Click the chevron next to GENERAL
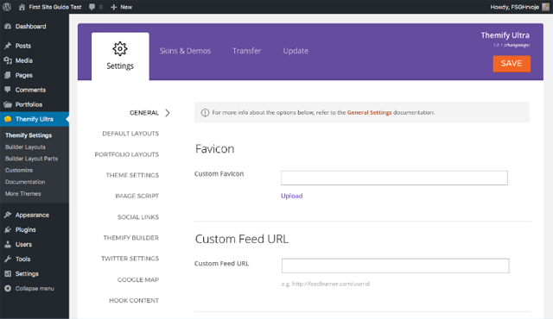This screenshot has width=553, height=319. click(x=168, y=113)
